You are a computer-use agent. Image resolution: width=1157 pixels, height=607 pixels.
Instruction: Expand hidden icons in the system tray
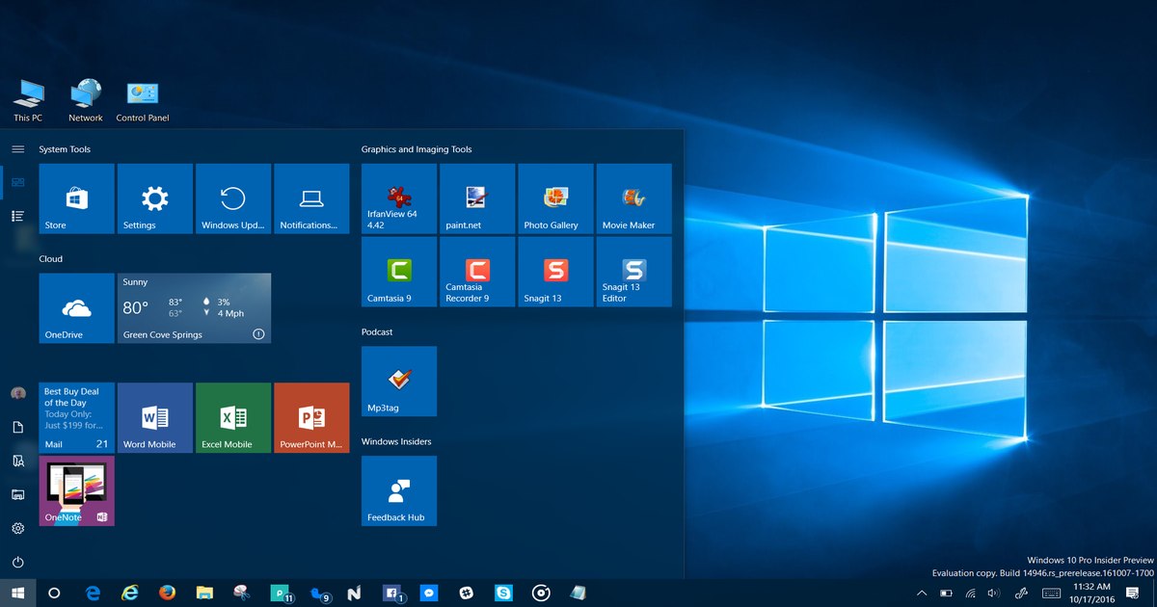(921, 594)
